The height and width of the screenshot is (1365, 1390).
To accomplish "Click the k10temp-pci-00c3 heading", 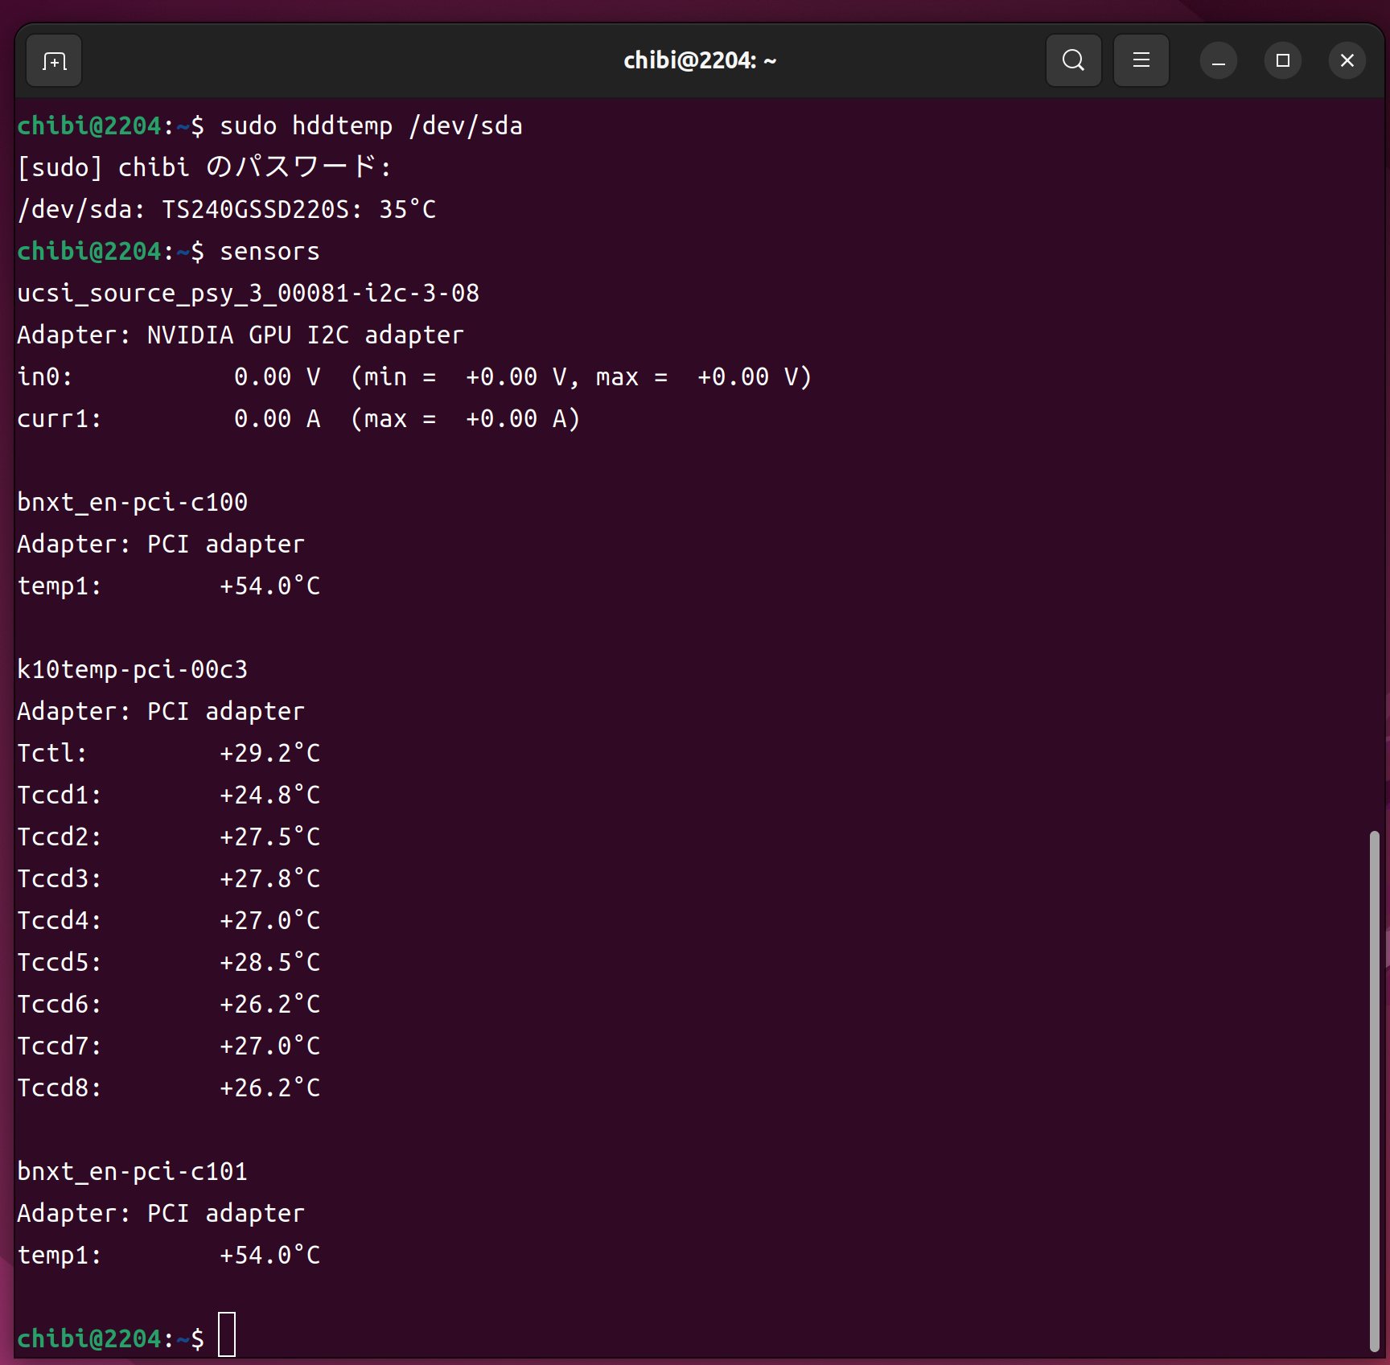I will 132,670.
